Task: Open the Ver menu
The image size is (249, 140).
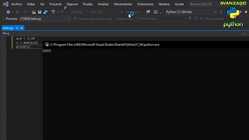Action: click(42, 4)
